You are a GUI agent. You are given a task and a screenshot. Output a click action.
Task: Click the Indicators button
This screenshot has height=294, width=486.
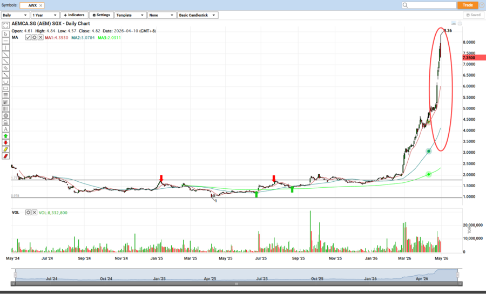[x=74, y=15]
